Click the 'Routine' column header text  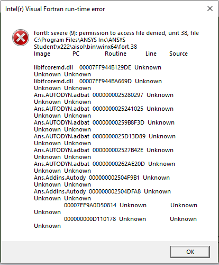[x=115, y=54]
